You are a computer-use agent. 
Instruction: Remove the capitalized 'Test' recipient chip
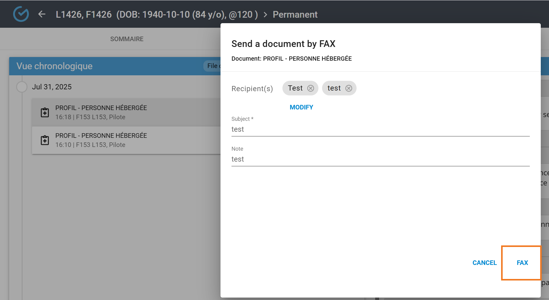click(x=310, y=88)
